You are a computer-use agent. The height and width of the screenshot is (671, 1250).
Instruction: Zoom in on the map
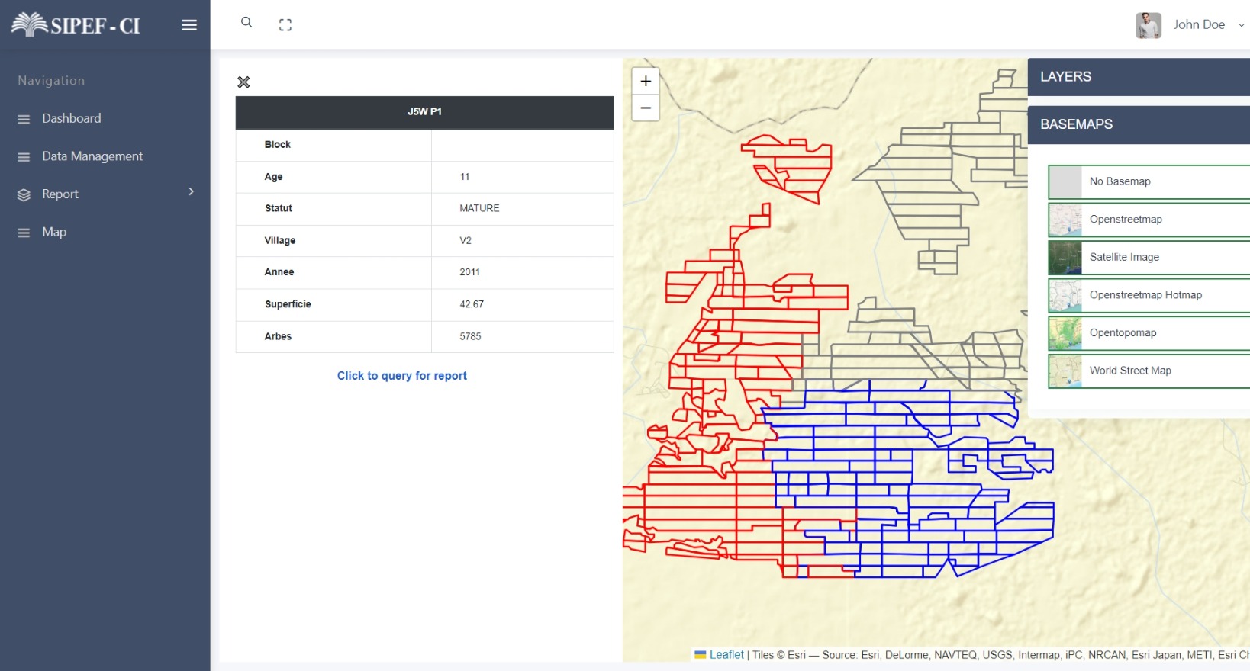coord(646,81)
